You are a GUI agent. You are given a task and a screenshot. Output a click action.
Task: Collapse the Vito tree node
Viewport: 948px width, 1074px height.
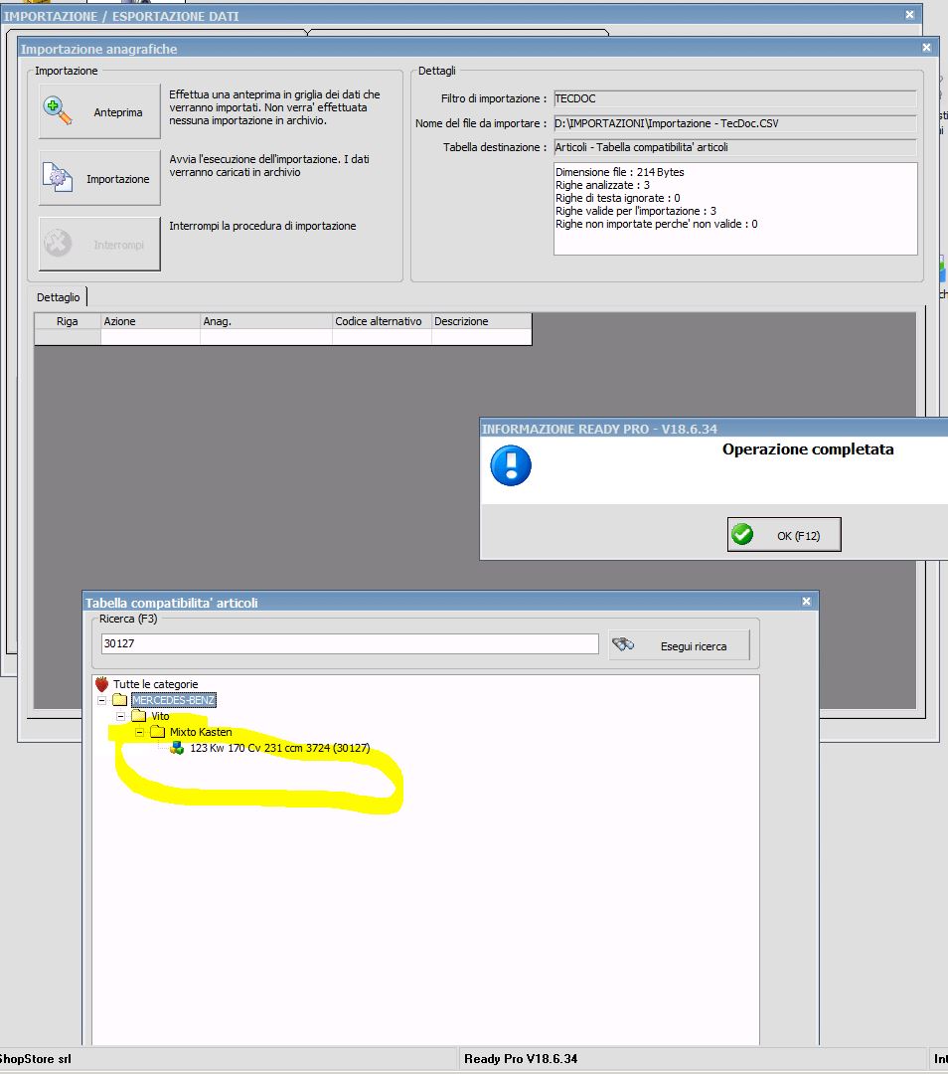tap(120, 716)
